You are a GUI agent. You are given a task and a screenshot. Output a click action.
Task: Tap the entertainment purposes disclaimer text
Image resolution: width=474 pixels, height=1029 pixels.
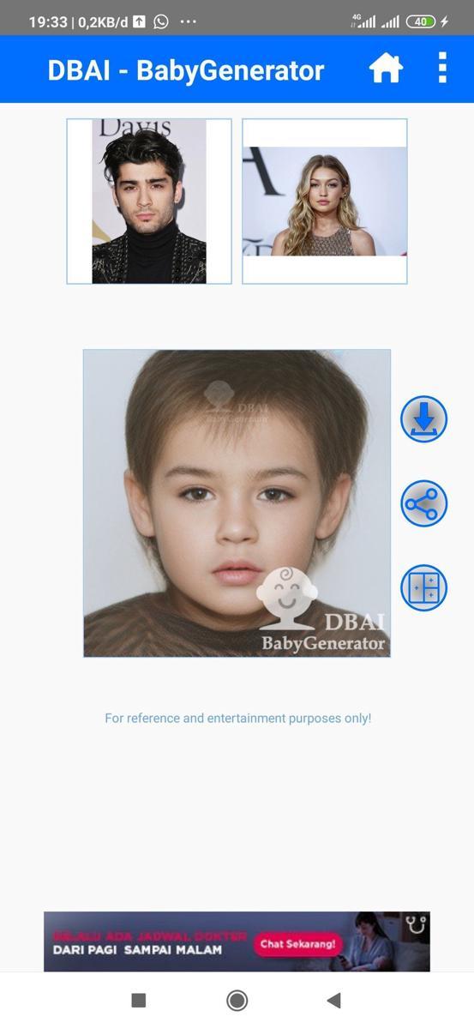pos(238,718)
